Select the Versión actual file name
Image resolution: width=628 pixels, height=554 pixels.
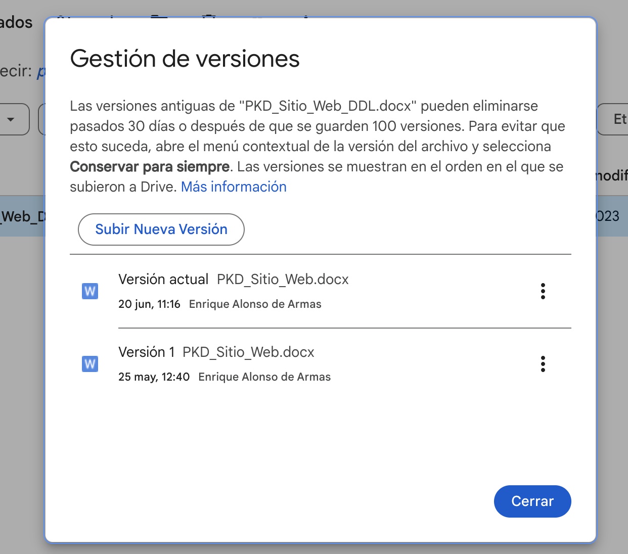[283, 280]
